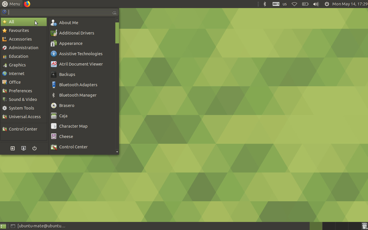Toggle the network status indicator
368x230 pixels.
[294, 4]
